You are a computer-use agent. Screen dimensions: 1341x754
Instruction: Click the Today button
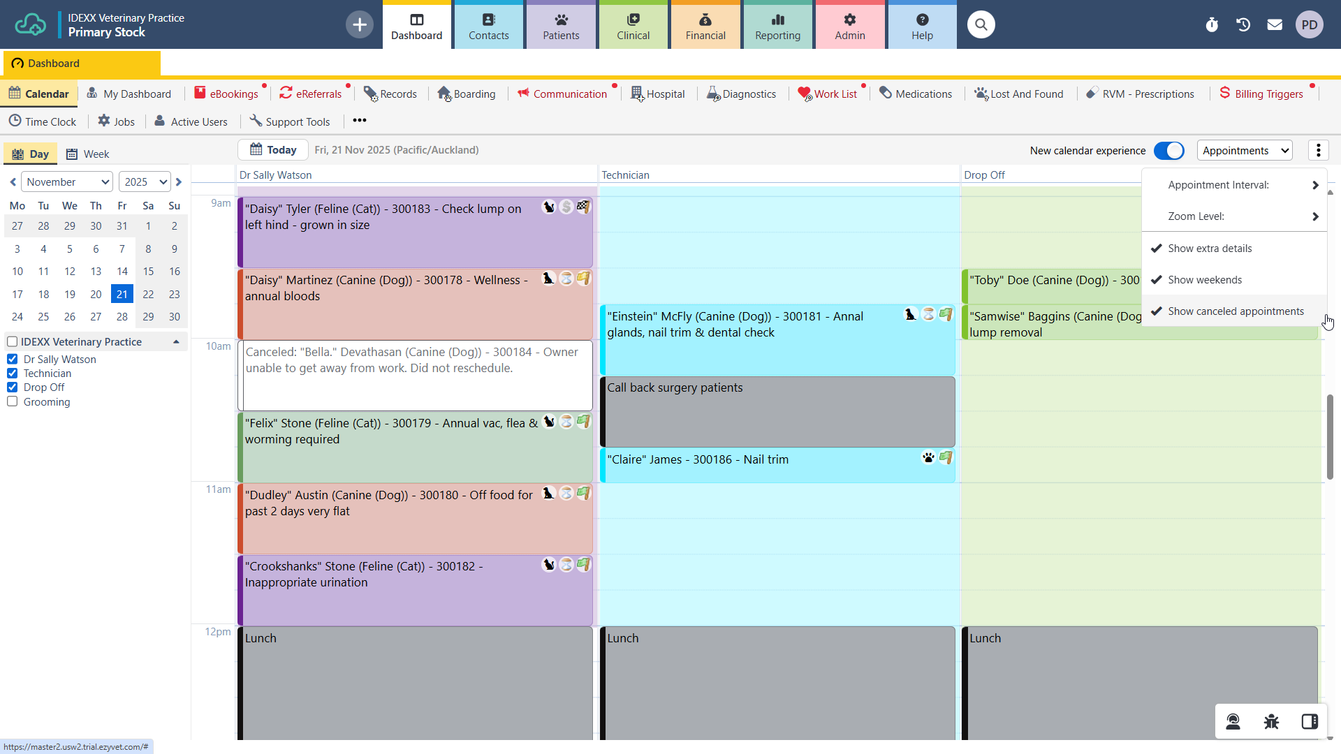[x=273, y=149]
